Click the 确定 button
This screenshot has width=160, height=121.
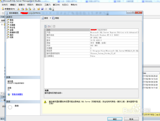coord(115,119)
